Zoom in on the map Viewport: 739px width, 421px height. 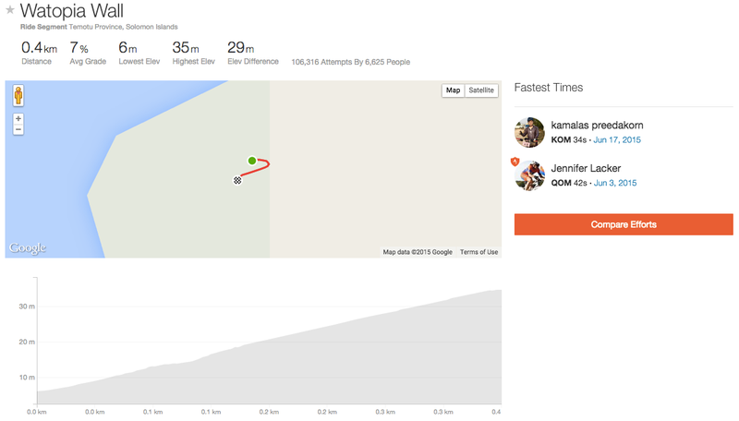point(18,119)
